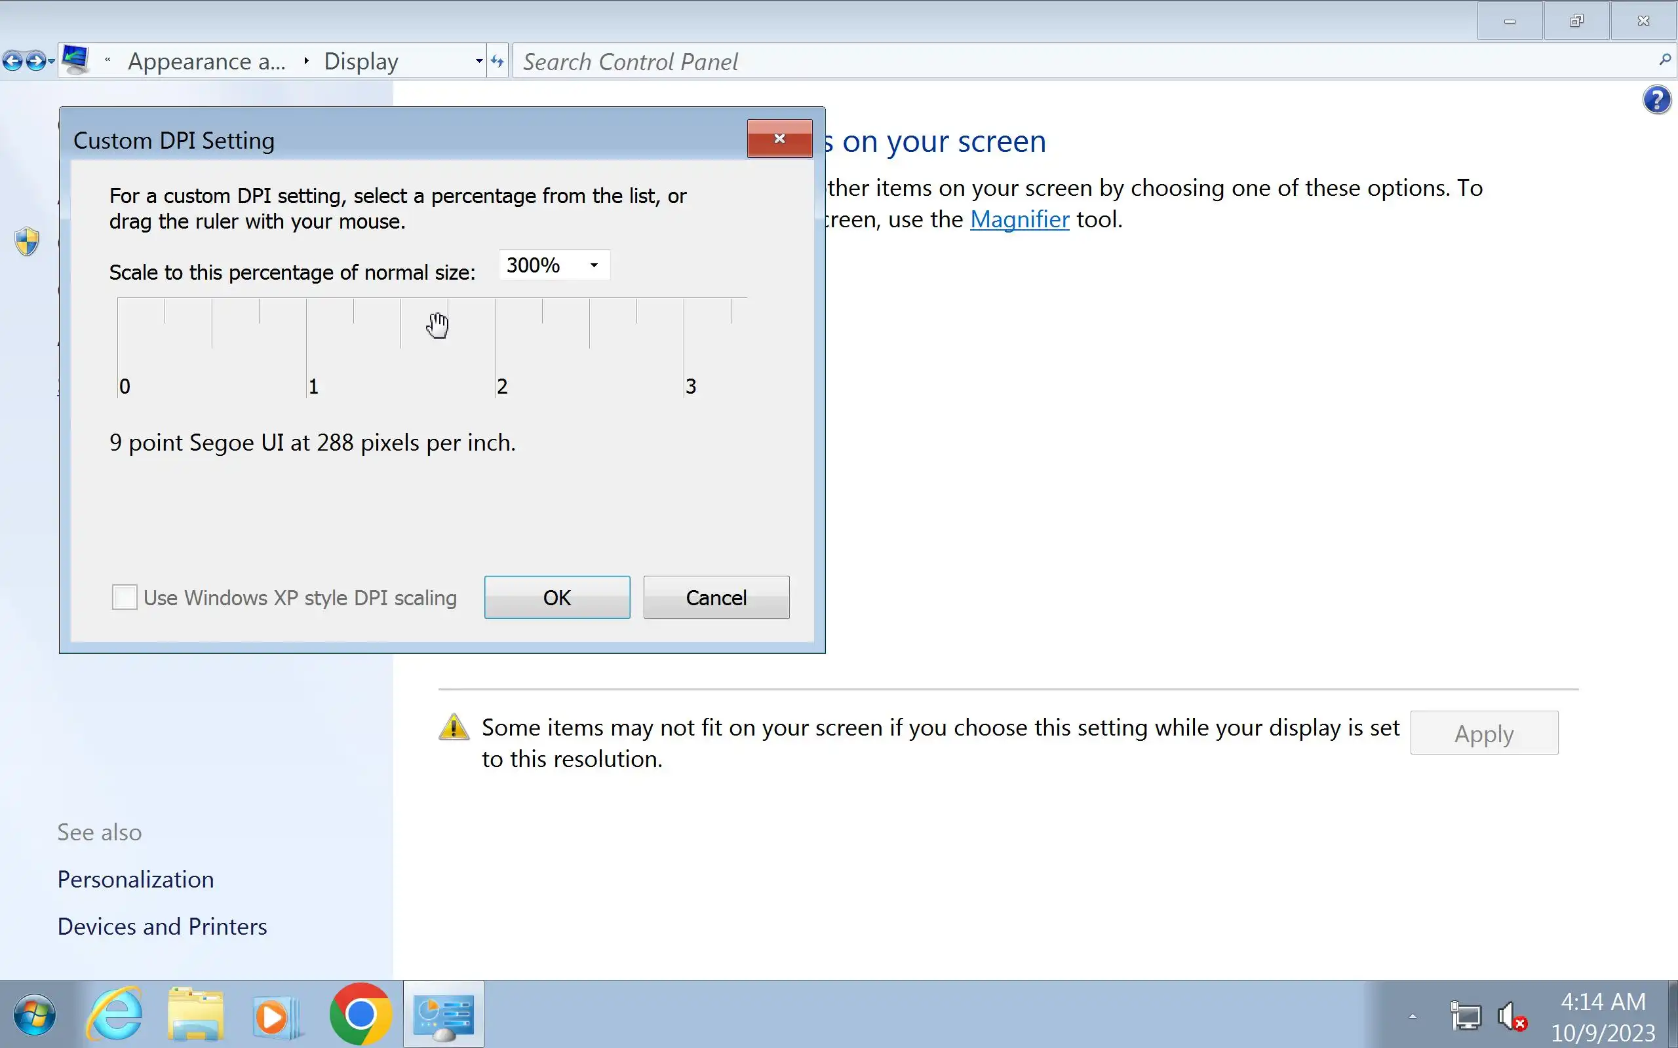Click the blue help question mark icon
This screenshot has height=1048, width=1678.
pos(1656,100)
